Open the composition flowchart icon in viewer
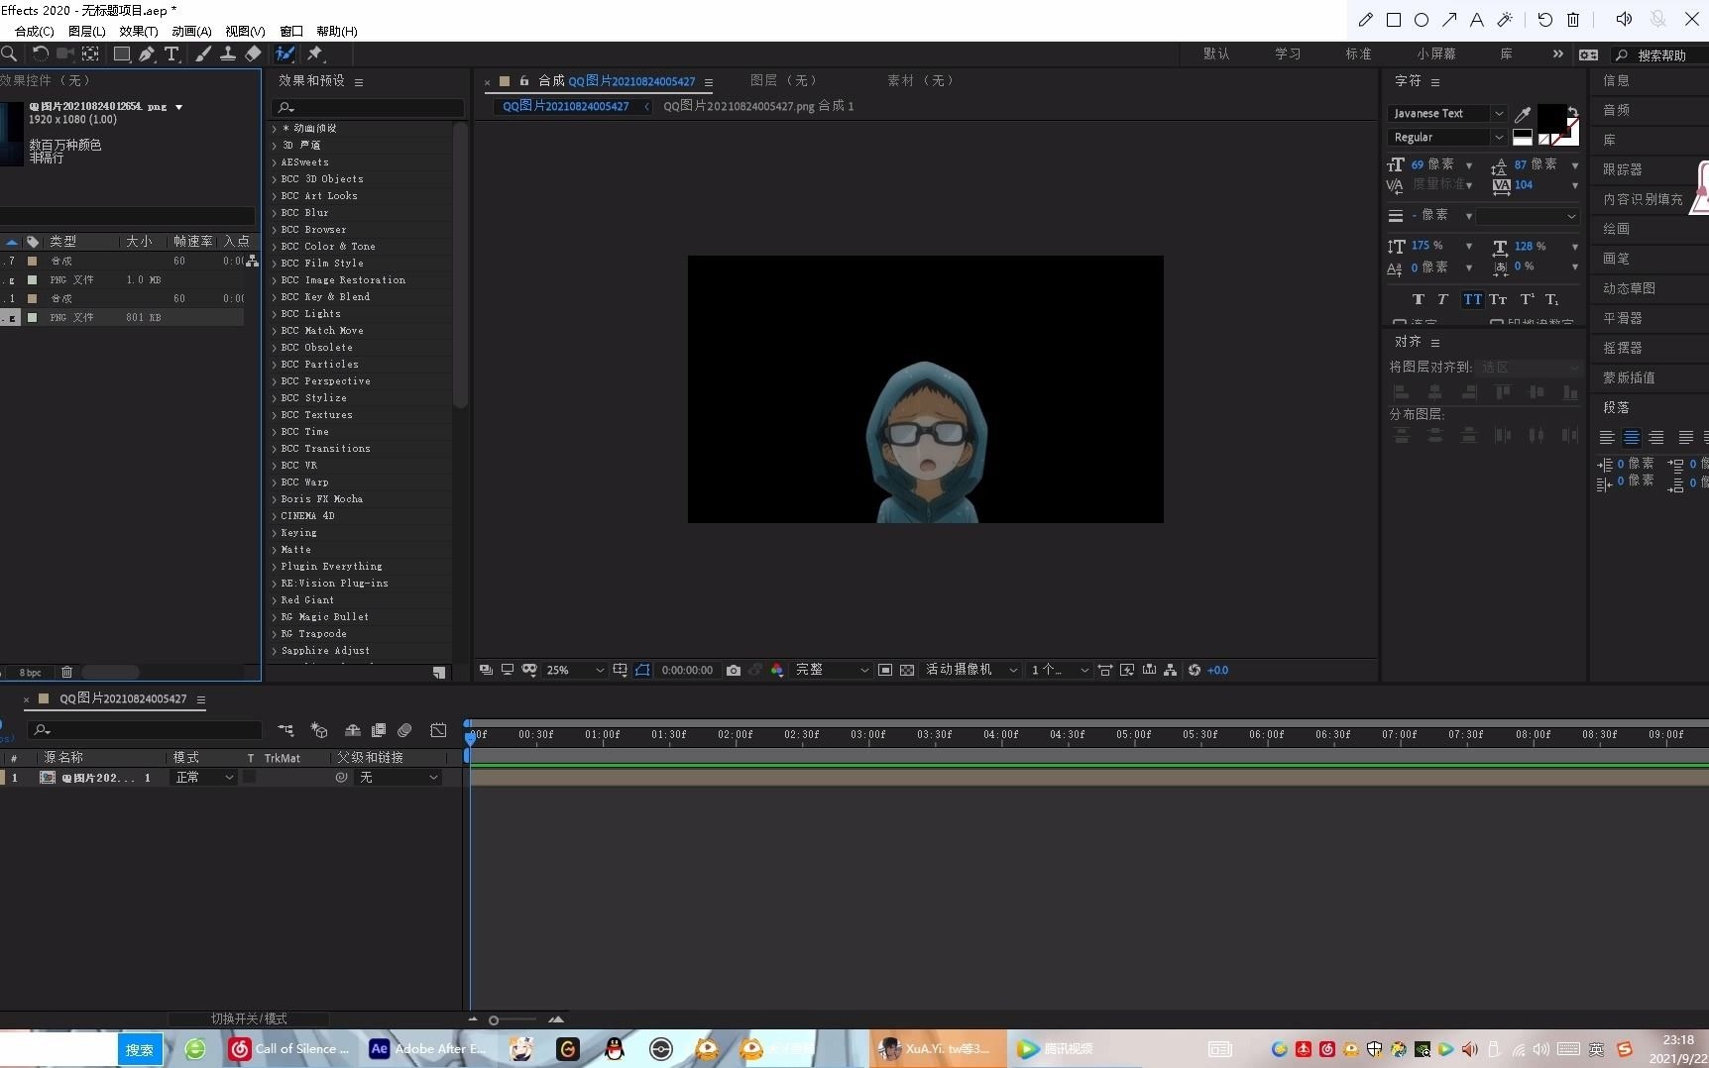1709x1068 pixels. click(1171, 670)
